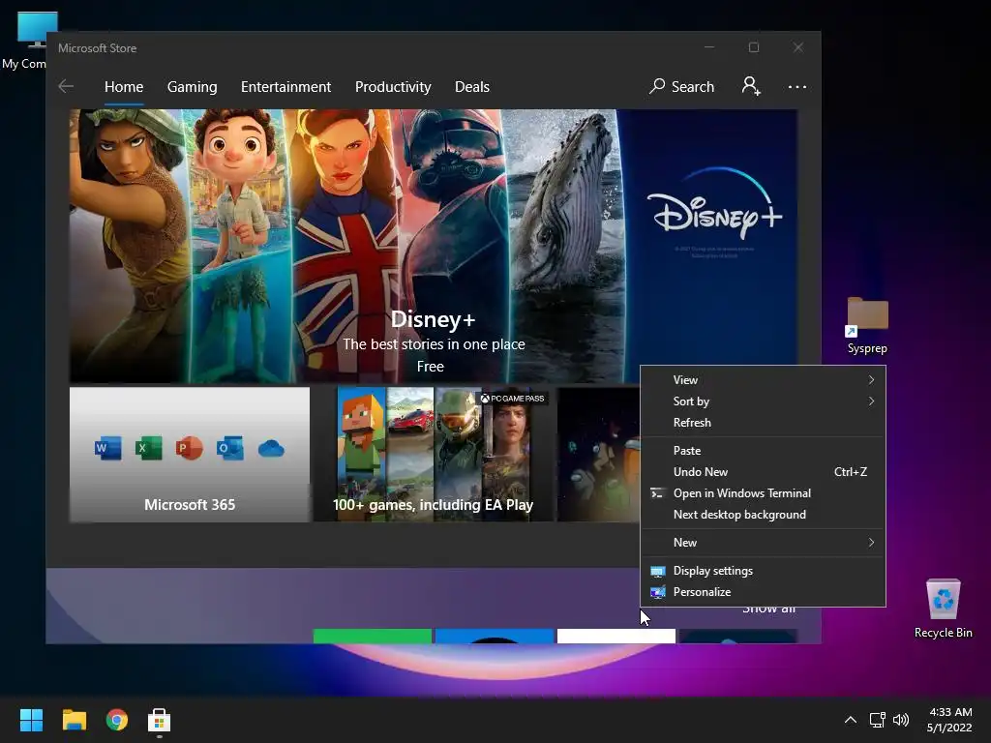Click the Windows Terminal menu icon
Screen dimensions: 991x743
tap(657, 493)
